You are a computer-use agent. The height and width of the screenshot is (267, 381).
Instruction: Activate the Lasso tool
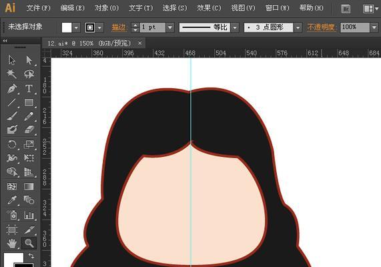pos(29,74)
